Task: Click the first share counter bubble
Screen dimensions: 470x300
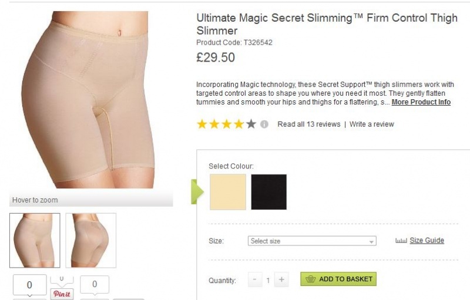Action: 29,285
